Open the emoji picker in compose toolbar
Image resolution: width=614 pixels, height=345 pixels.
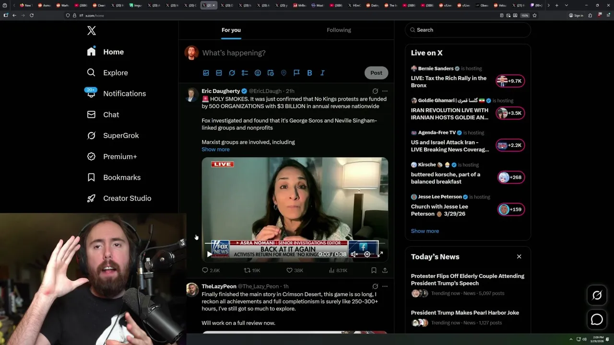[x=258, y=73]
